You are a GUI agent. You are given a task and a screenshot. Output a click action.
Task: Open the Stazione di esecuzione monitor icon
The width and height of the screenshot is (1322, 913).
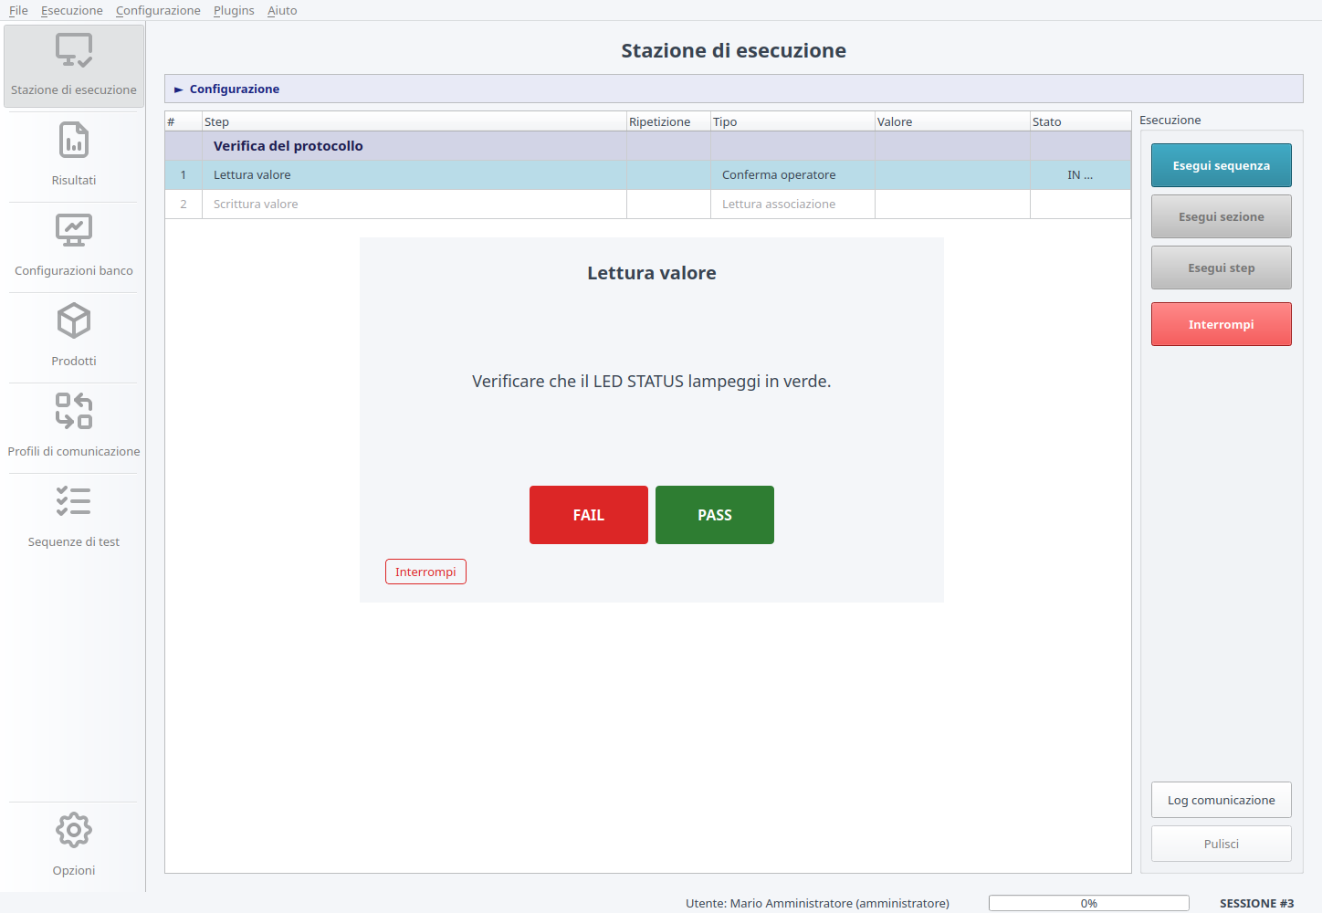[74, 50]
